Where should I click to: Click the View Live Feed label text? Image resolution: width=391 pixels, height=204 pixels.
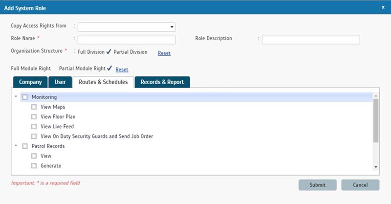[x=57, y=127]
